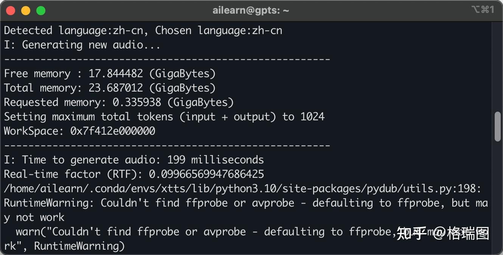Click the Total memory 23.687012 line
The image size is (503, 255).
point(110,88)
